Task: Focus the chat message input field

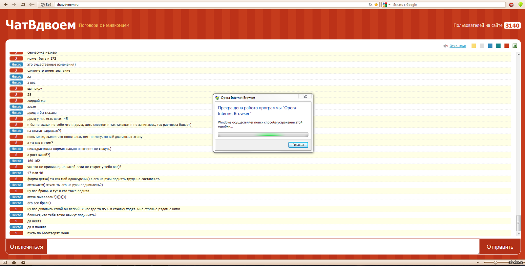Action: pyautogui.click(x=263, y=247)
